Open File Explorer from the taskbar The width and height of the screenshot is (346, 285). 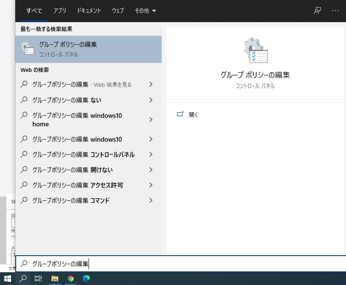pos(55,279)
